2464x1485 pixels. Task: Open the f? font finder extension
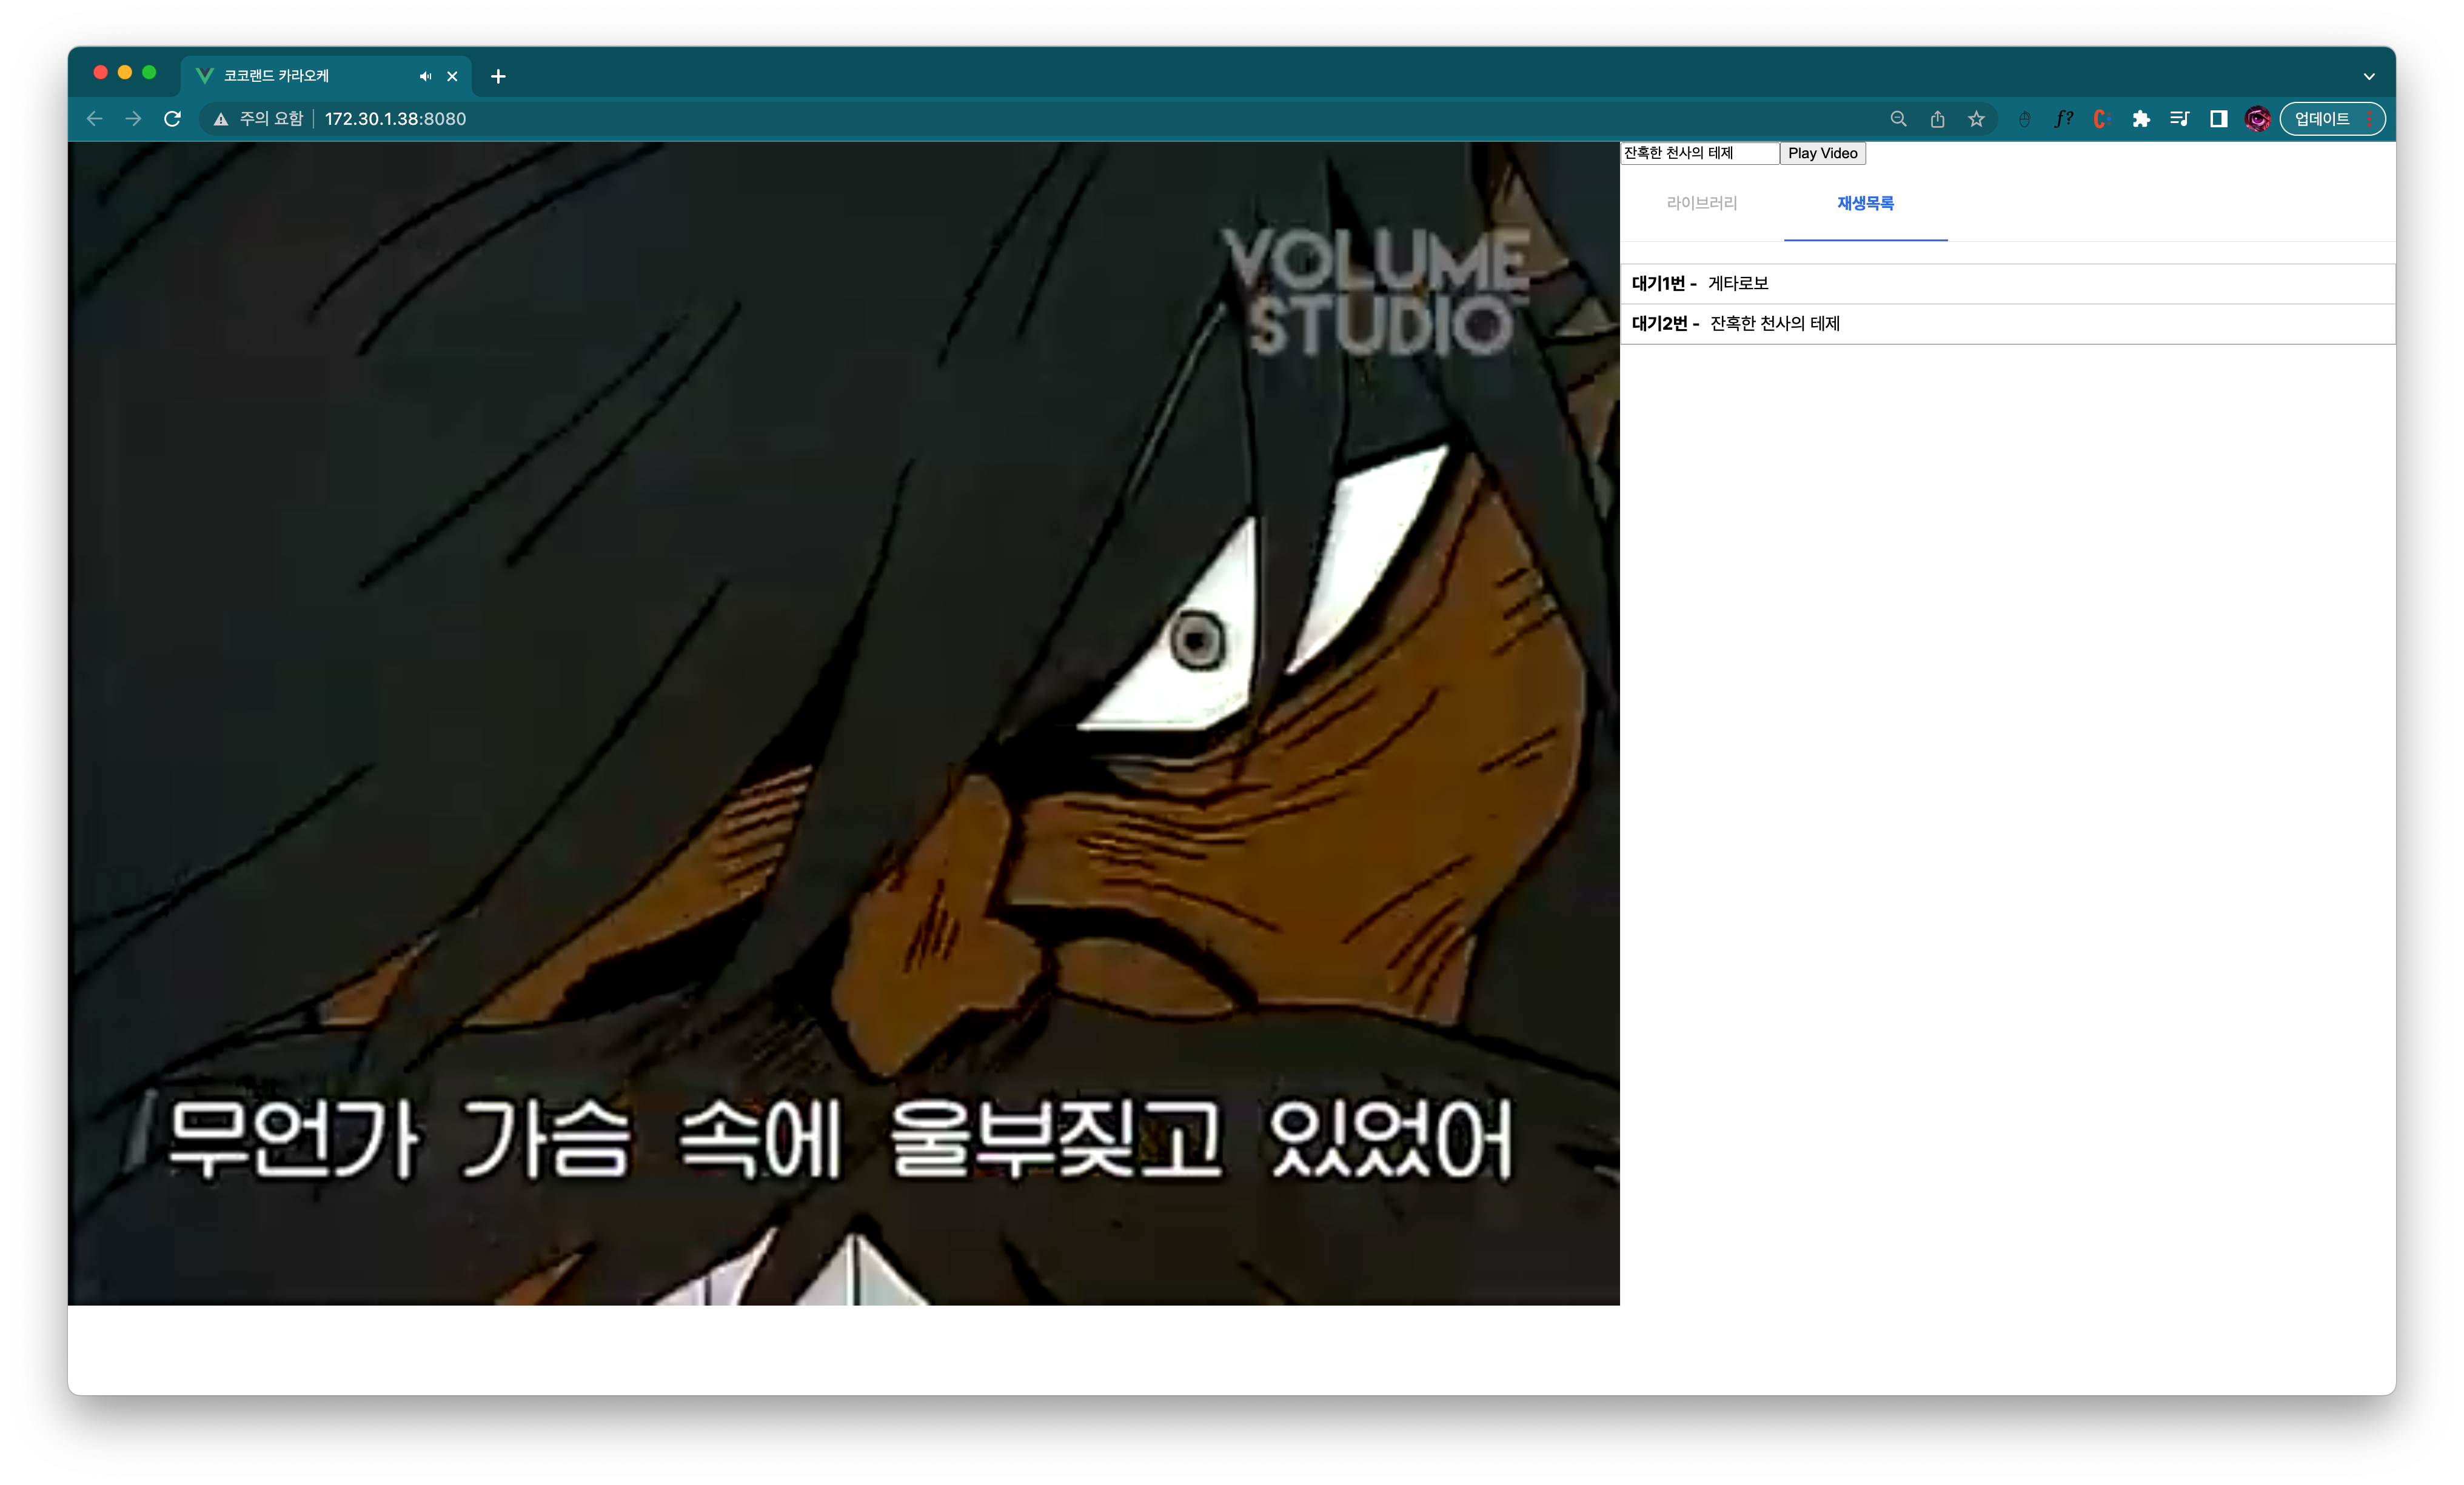click(x=2063, y=119)
